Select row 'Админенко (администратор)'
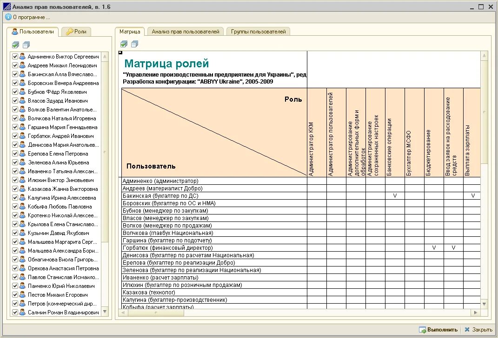 [x=215, y=181]
